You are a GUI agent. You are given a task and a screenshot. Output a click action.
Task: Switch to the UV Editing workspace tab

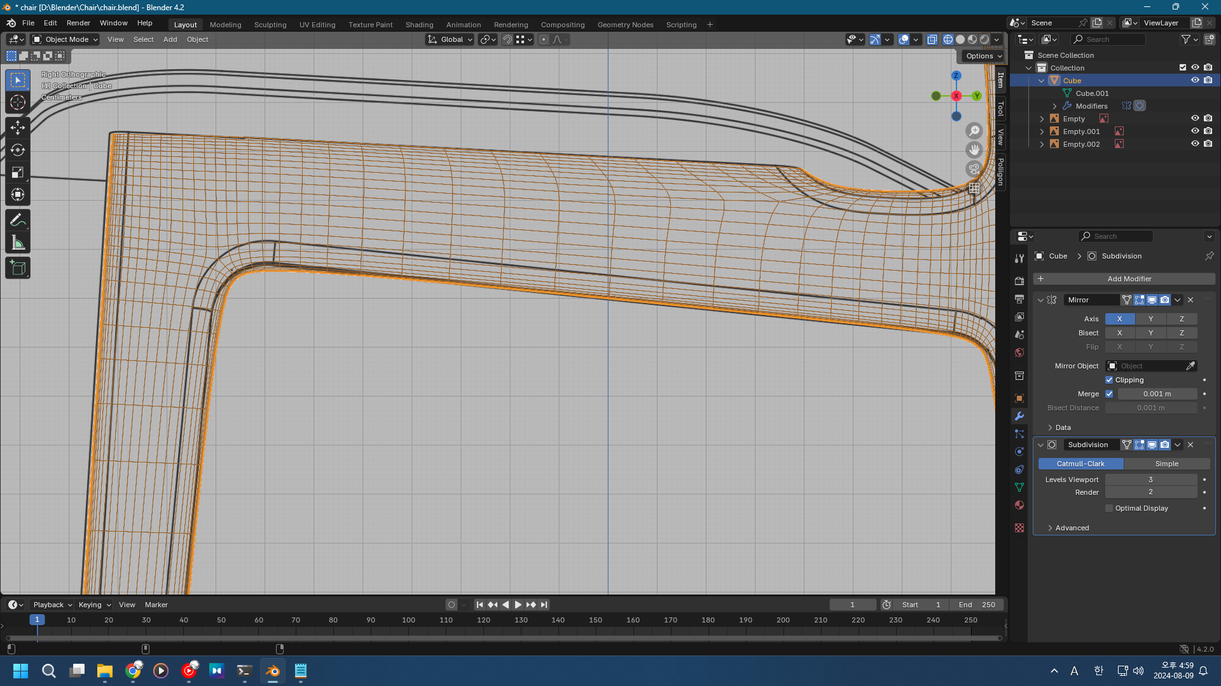[x=317, y=25]
